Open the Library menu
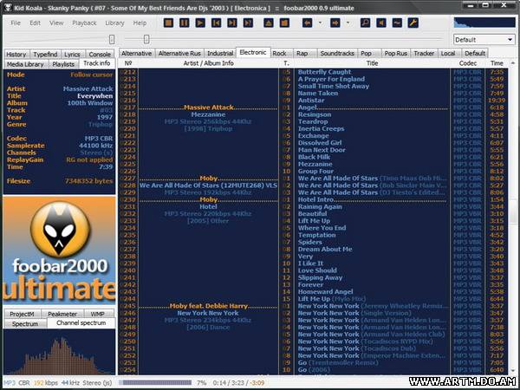520x390 pixels. pos(114,23)
